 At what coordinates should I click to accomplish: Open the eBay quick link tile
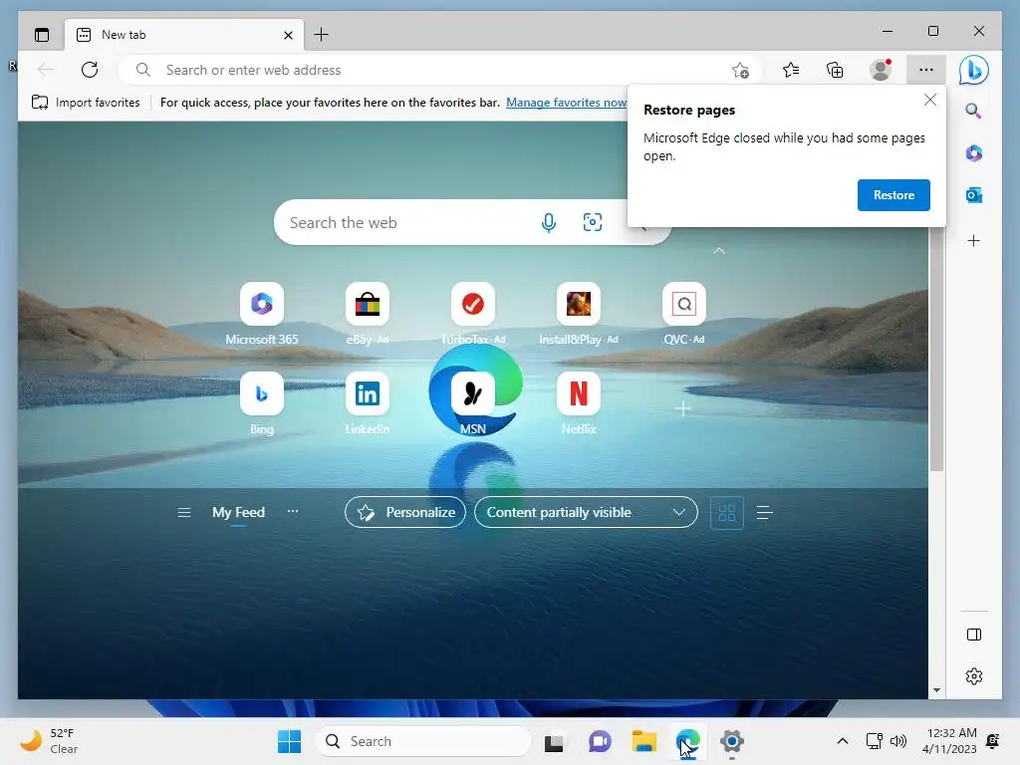pyautogui.click(x=368, y=314)
